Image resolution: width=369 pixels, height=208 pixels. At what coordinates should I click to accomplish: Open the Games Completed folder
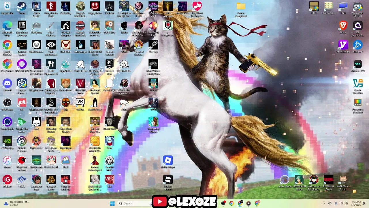[241, 10]
